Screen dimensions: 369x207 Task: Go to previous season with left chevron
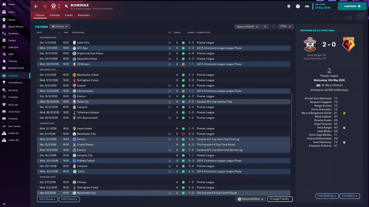point(265,26)
